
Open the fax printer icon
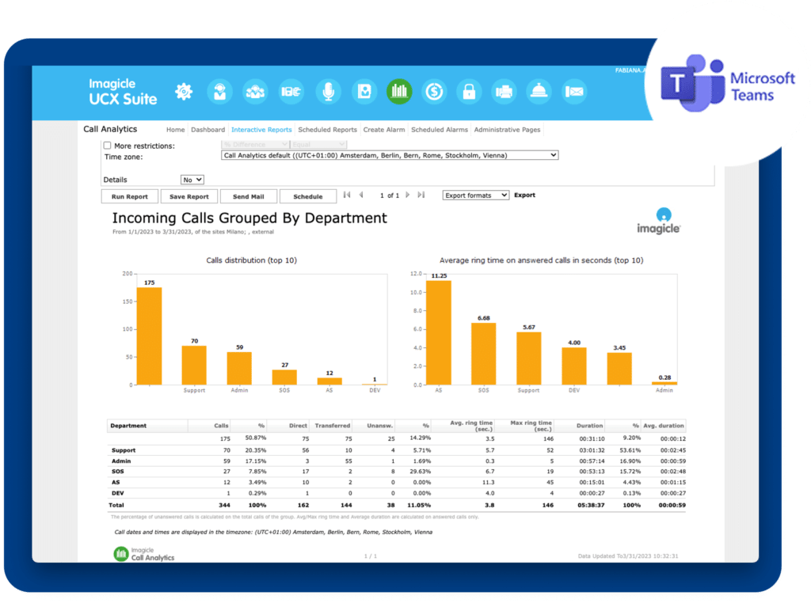pos(504,92)
